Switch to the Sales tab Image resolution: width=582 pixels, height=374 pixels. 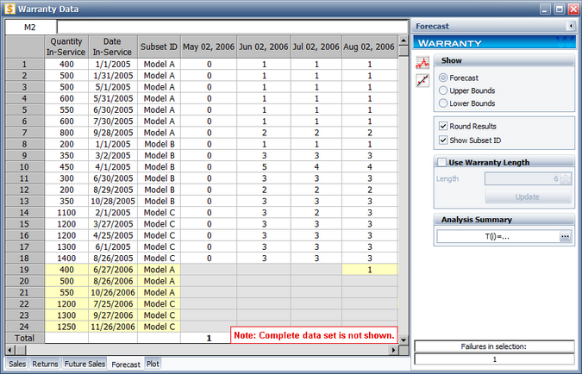(16, 365)
